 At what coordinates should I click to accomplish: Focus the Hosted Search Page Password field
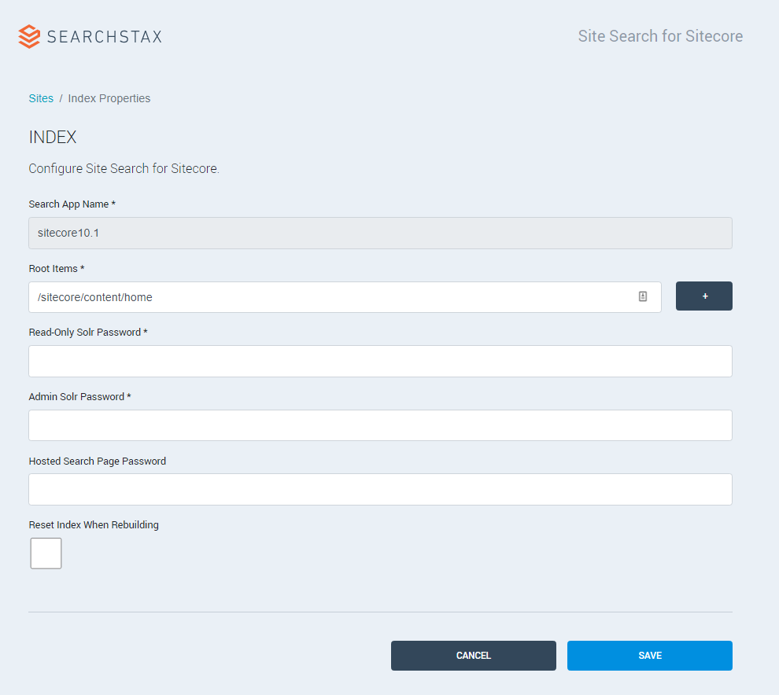(380, 490)
